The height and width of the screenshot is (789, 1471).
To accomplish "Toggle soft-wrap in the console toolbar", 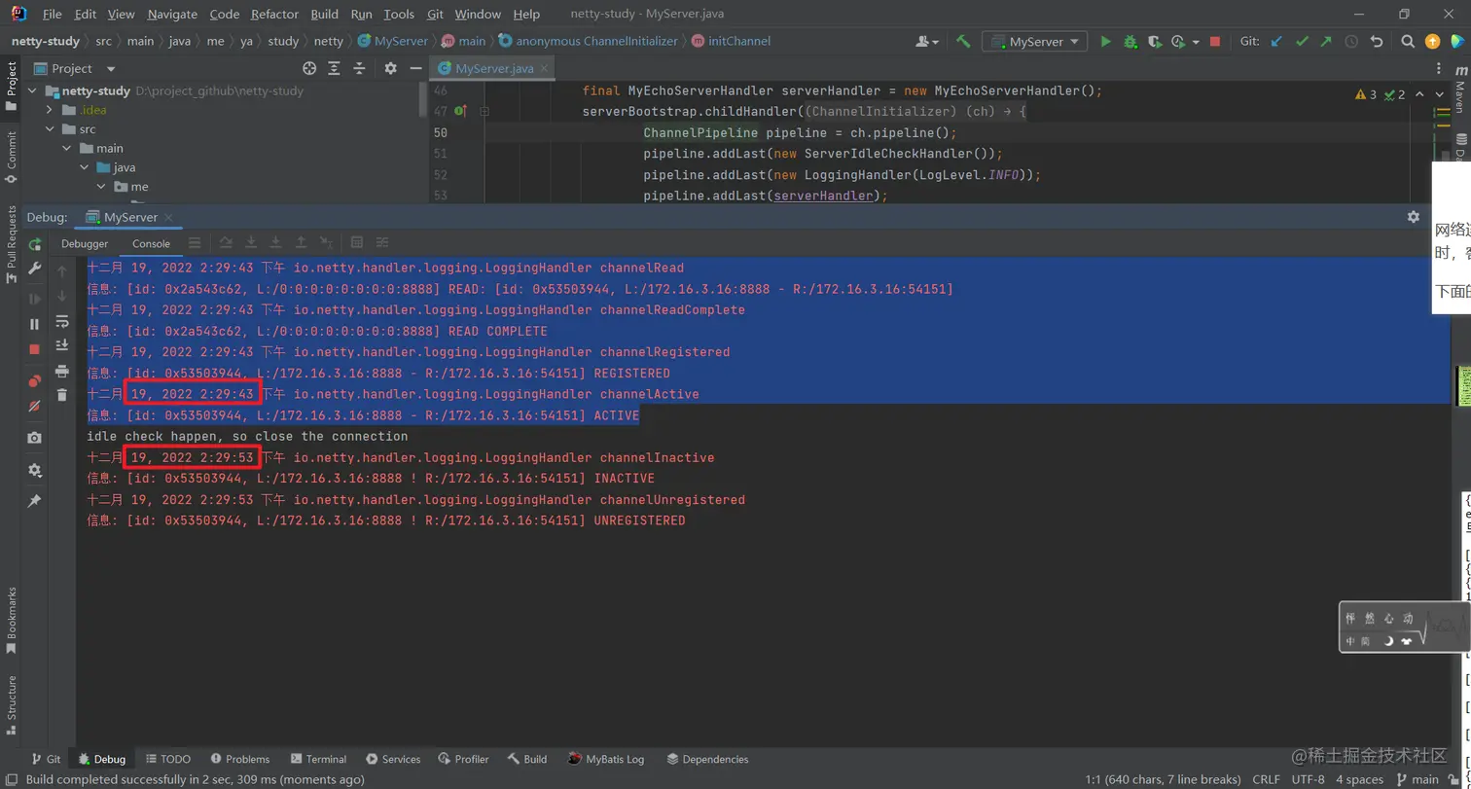I will click(x=62, y=322).
